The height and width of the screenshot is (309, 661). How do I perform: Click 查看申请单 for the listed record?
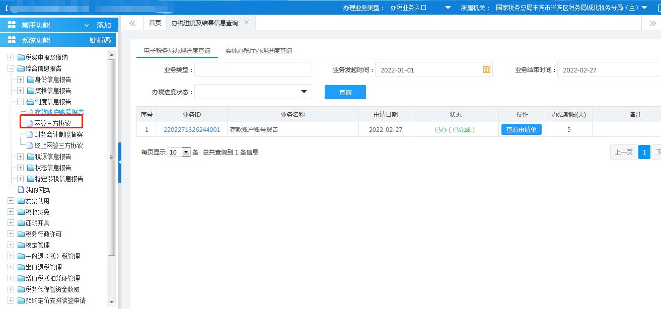[521, 129]
